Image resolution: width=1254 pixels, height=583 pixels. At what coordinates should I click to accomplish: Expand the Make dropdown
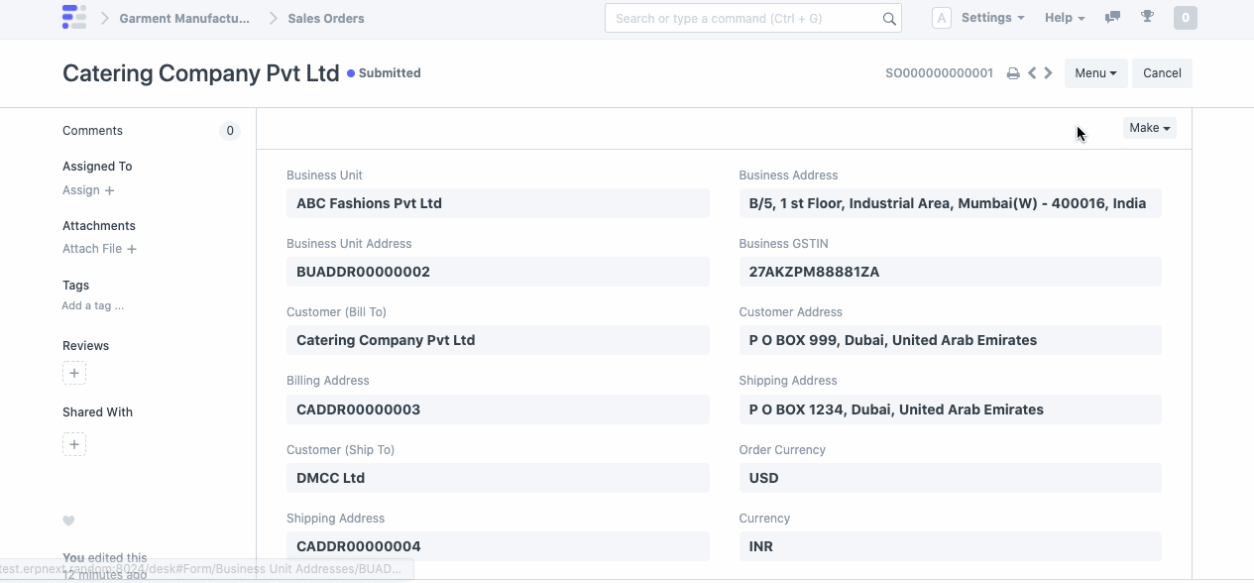(1150, 128)
